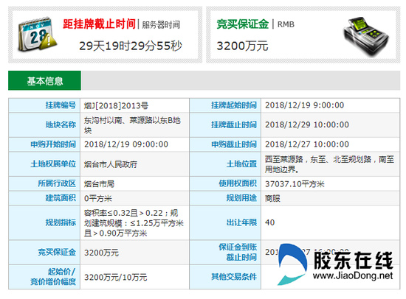The height and width of the screenshot is (299, 406).
Task: Click the 出让年限 value 40
Action: tap(269, 222)
